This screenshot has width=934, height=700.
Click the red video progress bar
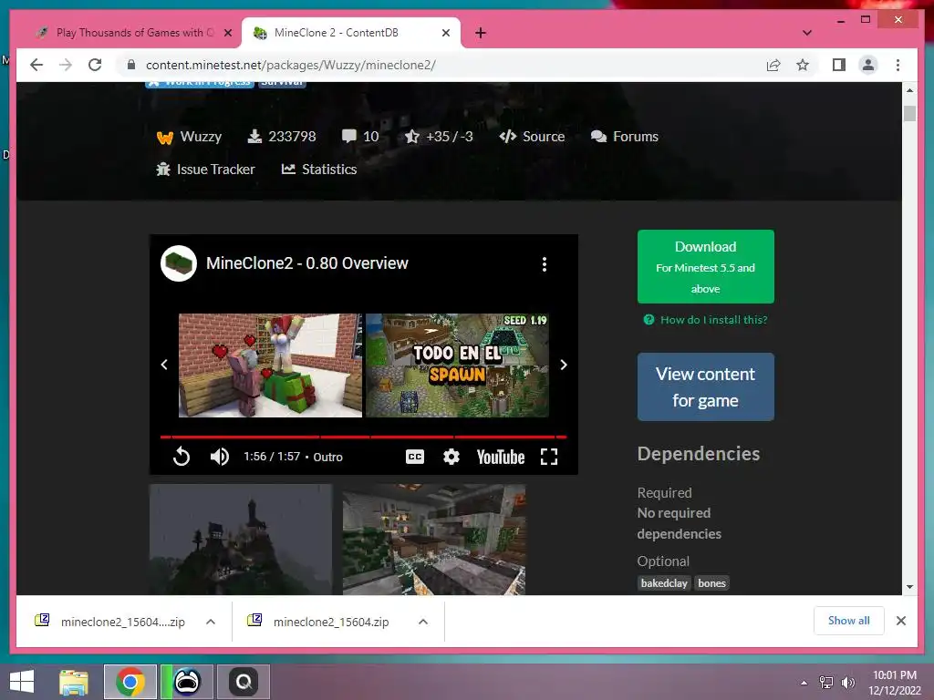(x=363, y=437)
